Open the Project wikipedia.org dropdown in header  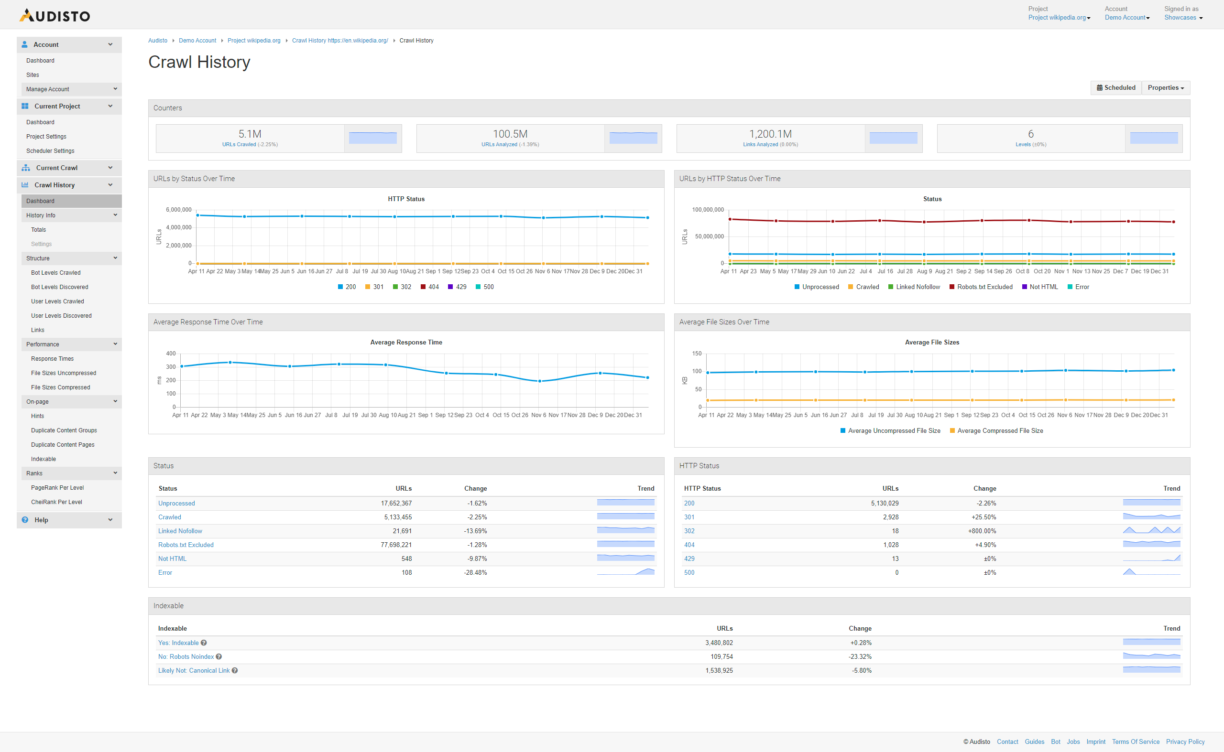pyautogui.click(x=1059, y=17)
